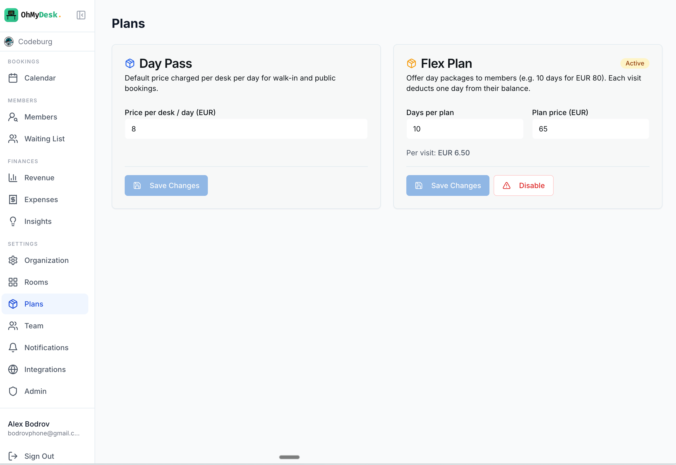Switch to the Plans section

click(34, 304)
